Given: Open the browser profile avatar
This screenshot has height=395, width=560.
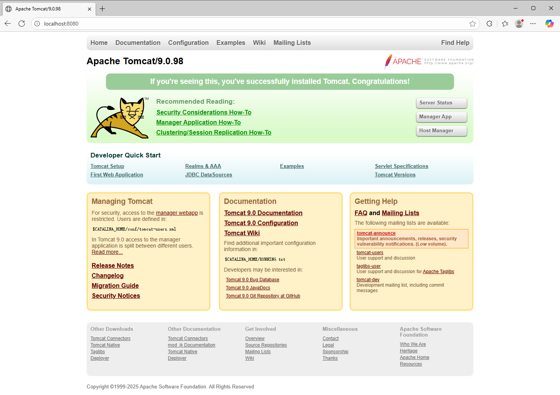Looking at the screenshot, I should click(519, 24).
